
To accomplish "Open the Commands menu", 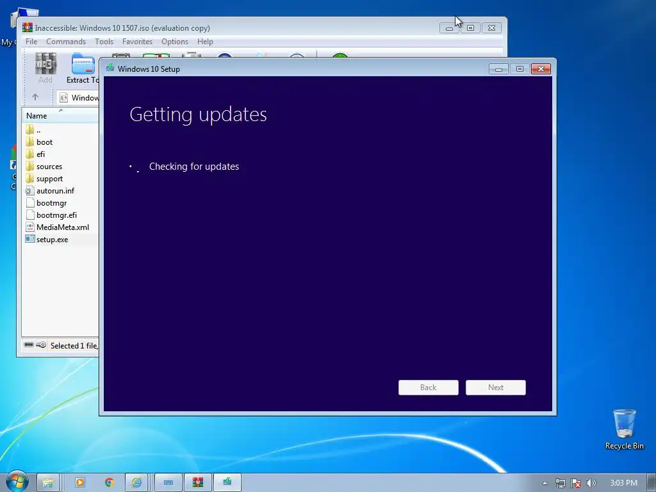I will click(66, 42).
